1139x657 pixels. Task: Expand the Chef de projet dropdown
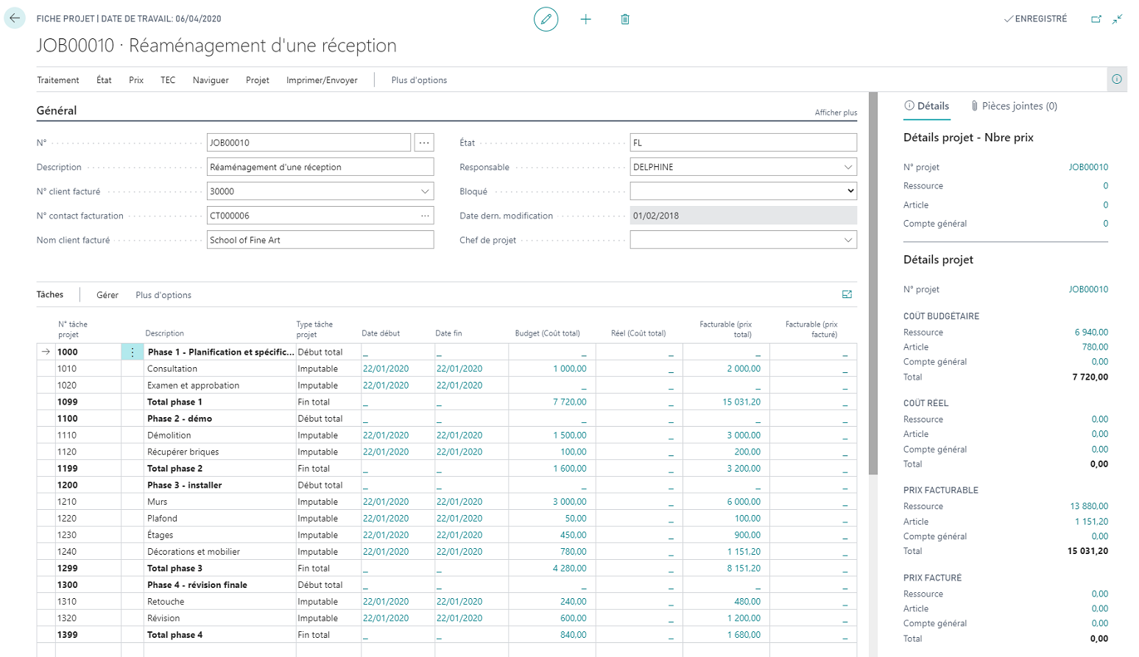pos(848,240)
